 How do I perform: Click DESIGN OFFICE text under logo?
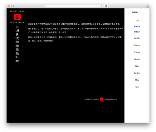click(17, 22)
